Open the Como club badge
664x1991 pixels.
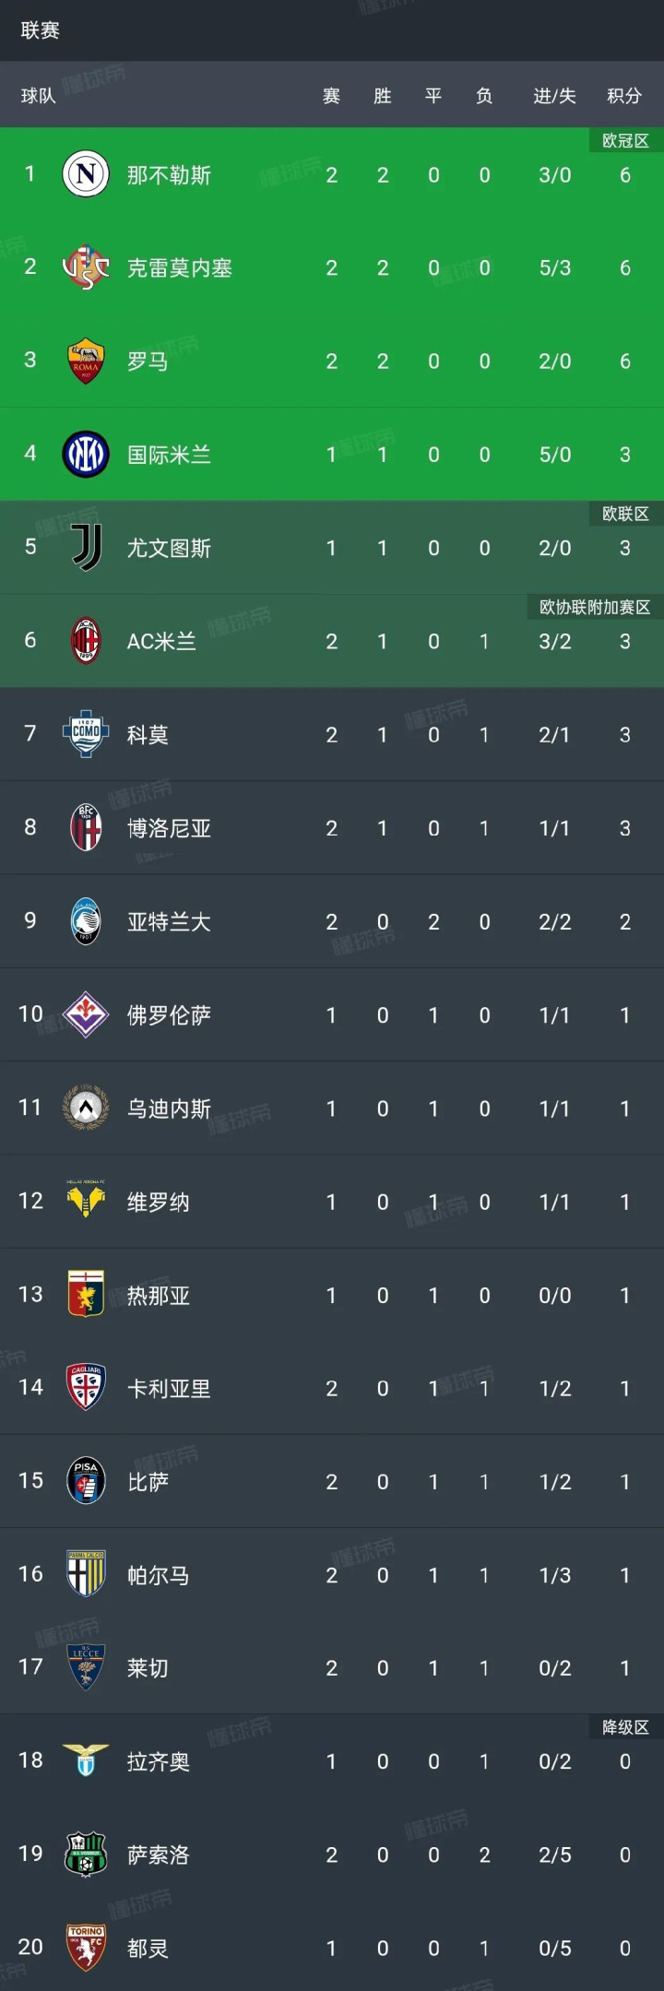pyautogui.click(x=86, y=734)
